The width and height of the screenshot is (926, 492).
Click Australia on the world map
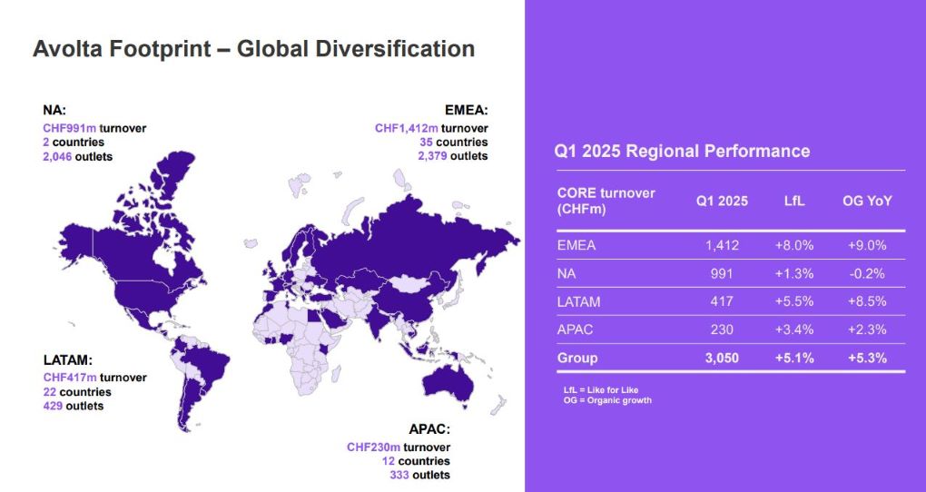click(447, 384)
